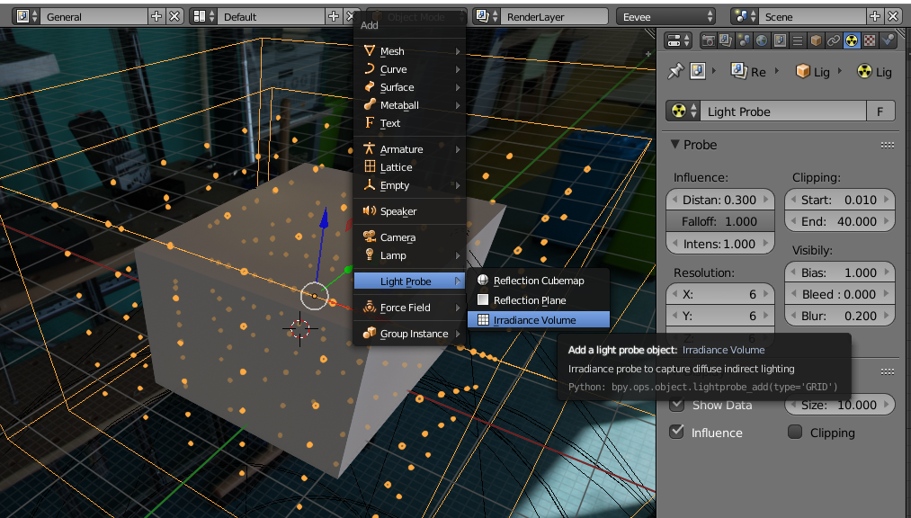
Task: Toggle the Influence checkbox
Action: point(677,433)
